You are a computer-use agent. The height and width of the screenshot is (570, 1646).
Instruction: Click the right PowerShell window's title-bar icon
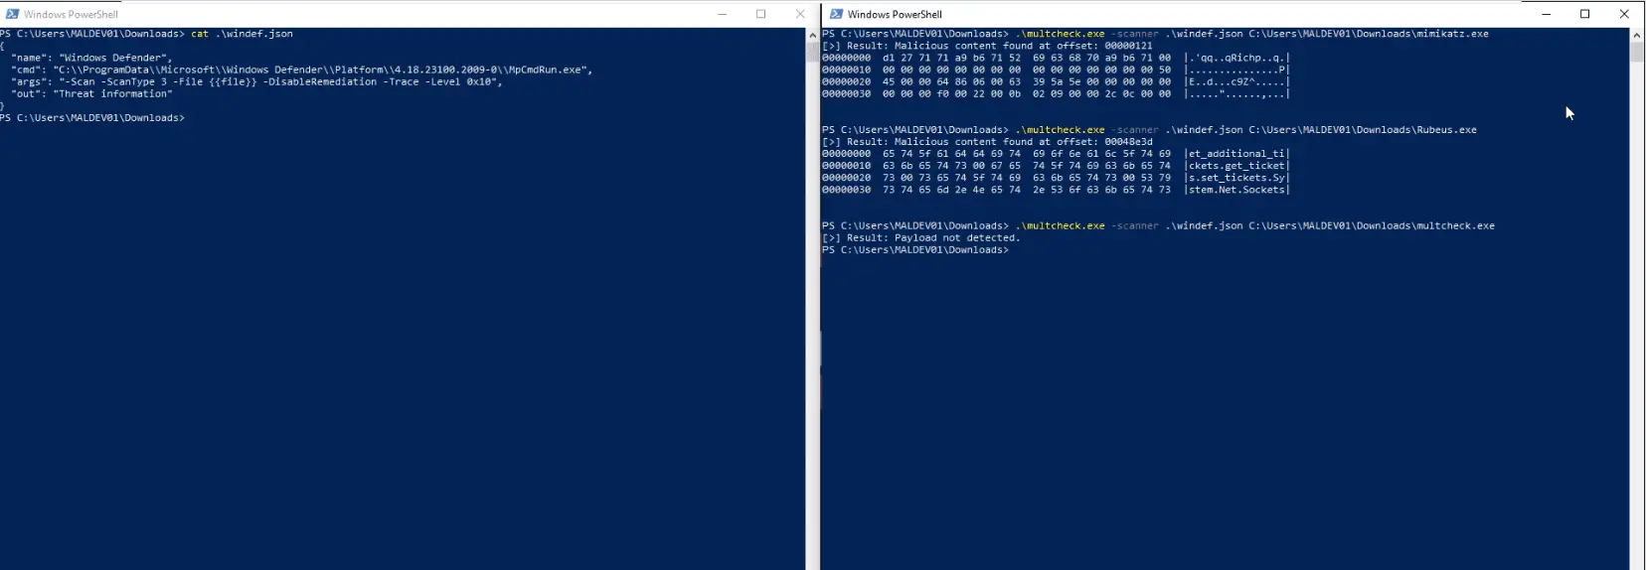836,14
